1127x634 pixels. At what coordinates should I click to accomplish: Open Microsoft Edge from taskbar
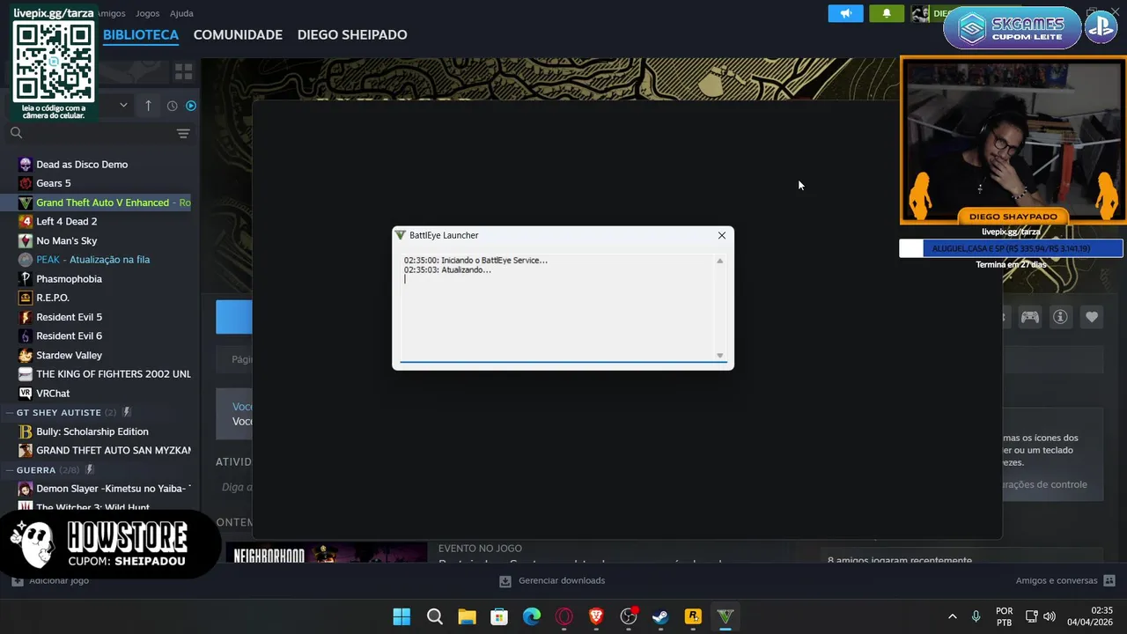[x=532, y=616]
